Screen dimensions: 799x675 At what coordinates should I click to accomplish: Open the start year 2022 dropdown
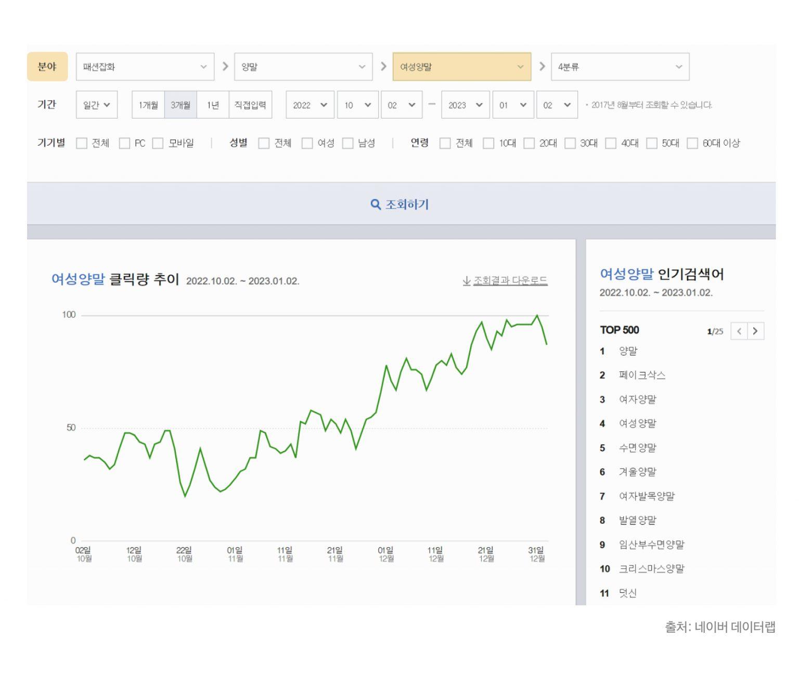(x=310, y=105)
